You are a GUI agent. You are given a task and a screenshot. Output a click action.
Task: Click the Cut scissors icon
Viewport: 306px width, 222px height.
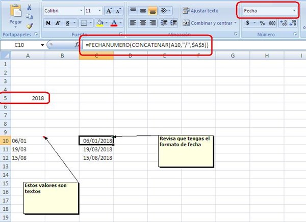29,8
